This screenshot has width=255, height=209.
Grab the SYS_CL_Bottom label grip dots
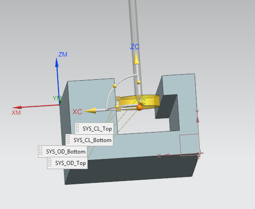tap(68, 140)
